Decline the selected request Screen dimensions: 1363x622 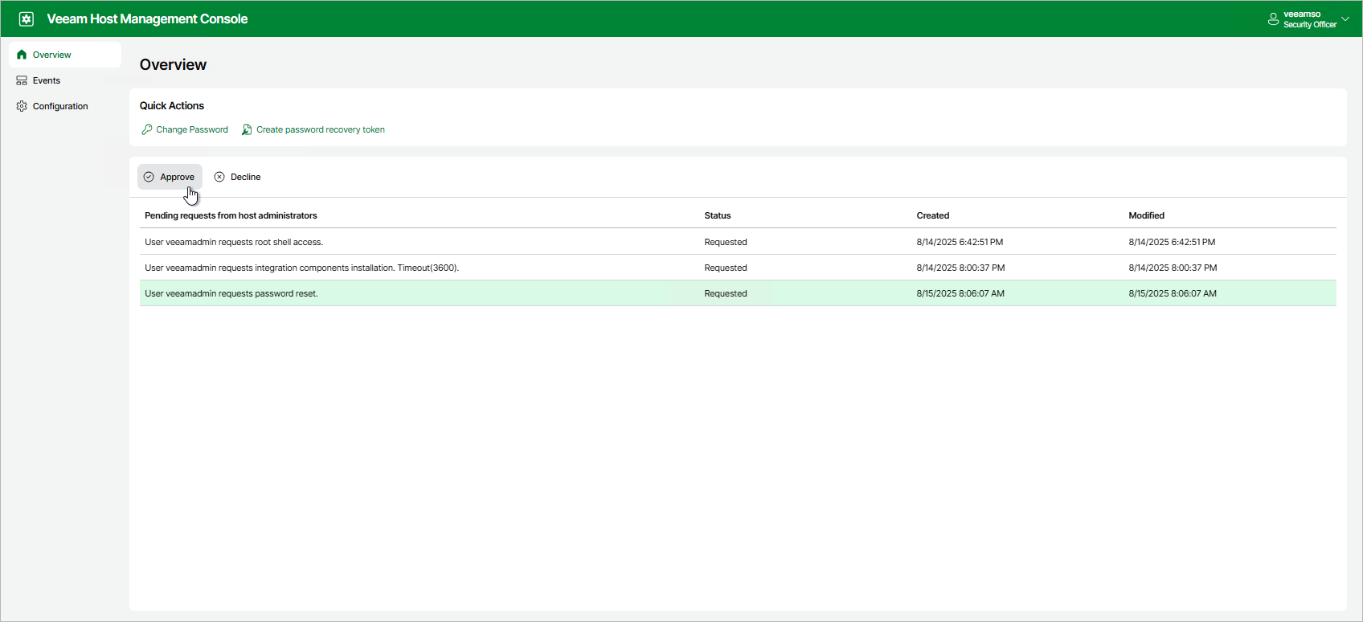click(238, 177)
